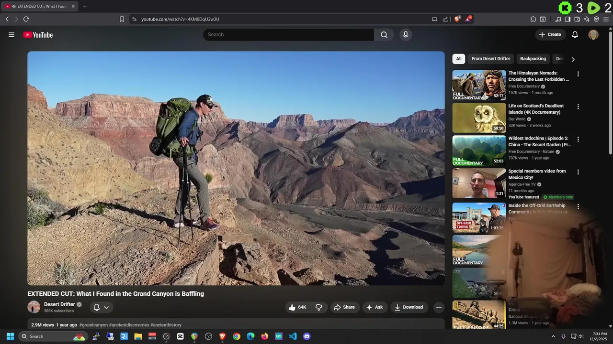Click the Download button

(x=409, y=307)
